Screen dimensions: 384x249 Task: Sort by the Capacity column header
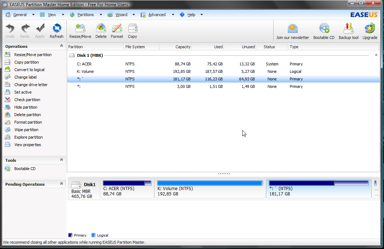[176, 47]
